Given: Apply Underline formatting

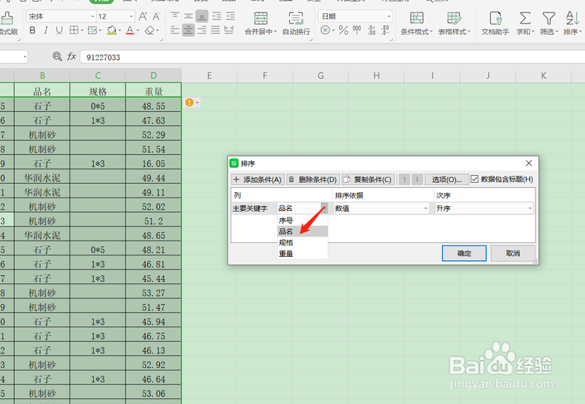Looking at the screenshot, I should coord(59,30).
